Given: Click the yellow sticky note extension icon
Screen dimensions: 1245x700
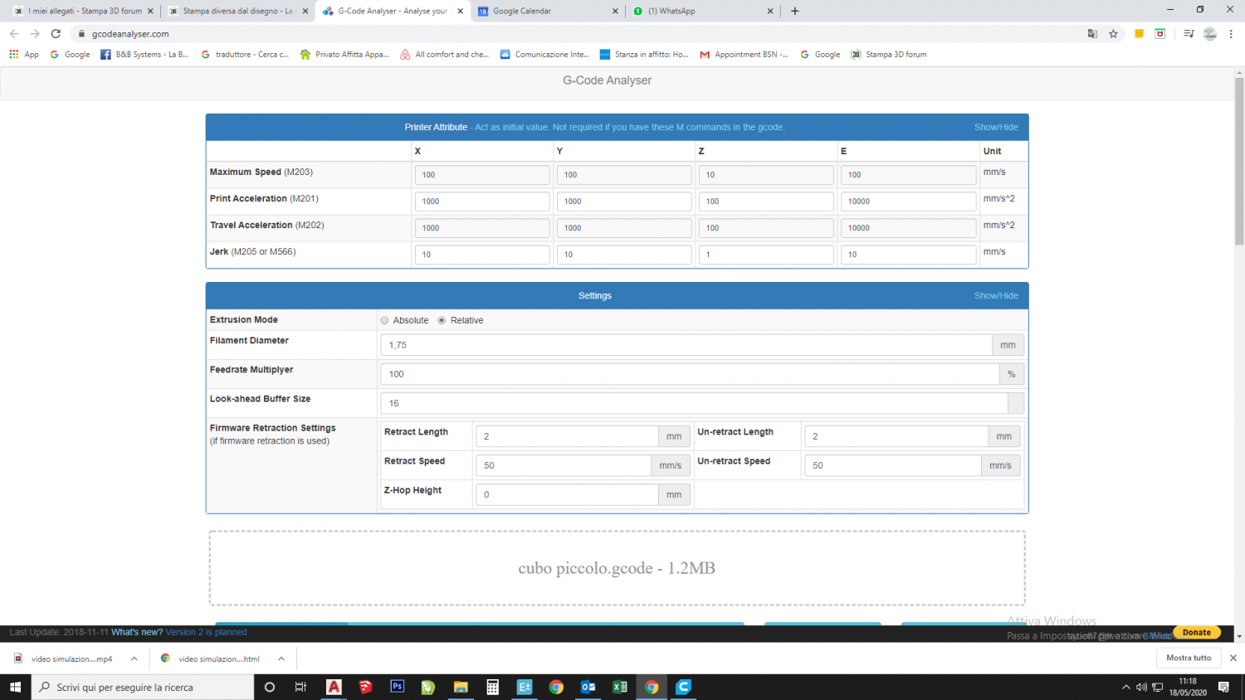Looking at the screenshot, I should point(1139,34).
